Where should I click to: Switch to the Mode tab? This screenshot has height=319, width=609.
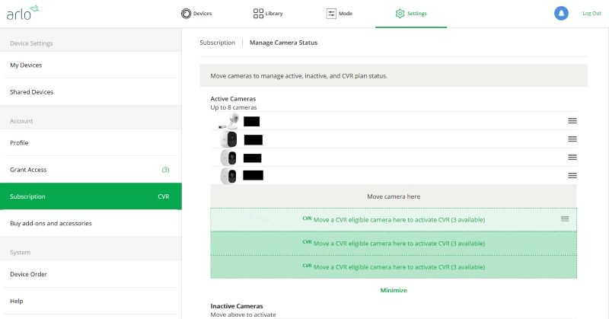340,14
